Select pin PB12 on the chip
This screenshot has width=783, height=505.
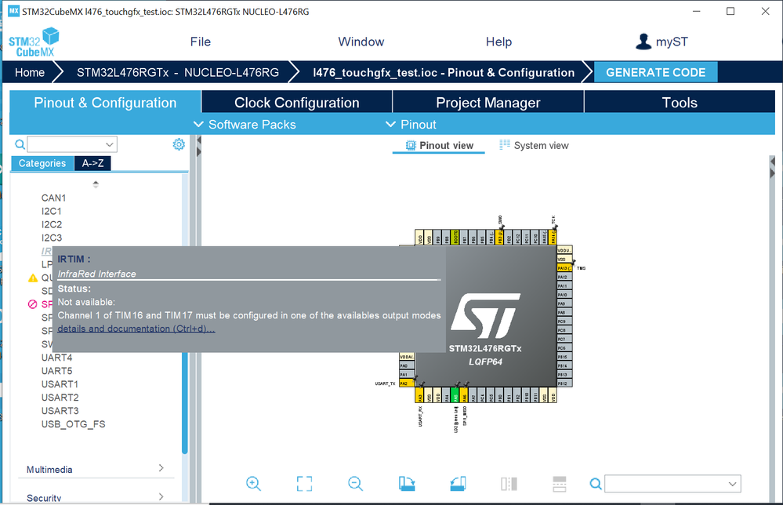pos(564,383)
